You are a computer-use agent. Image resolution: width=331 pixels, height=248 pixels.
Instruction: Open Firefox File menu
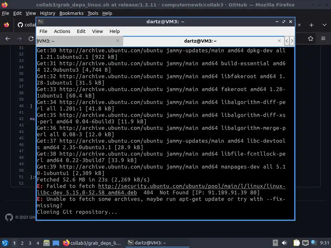tap(5, 13)
